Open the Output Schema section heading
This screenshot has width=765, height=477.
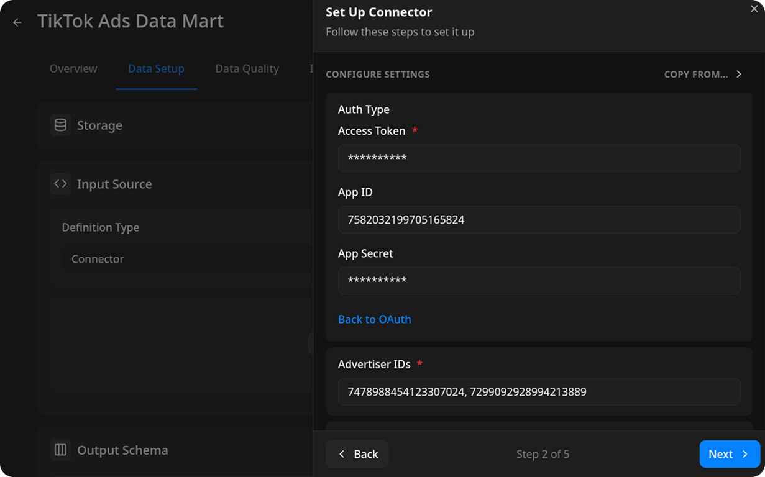pyautogui.click(x=122, y=450)
